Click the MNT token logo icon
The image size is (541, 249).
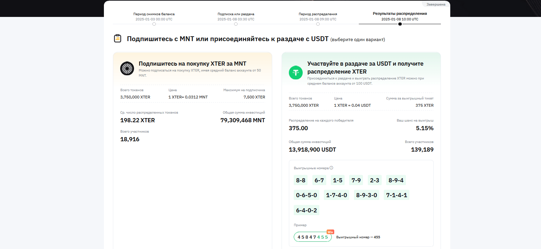[x=127, y=68]
